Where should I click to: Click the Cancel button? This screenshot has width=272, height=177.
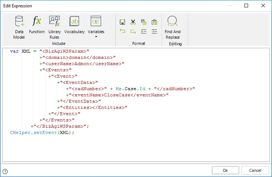pos(255,170)
